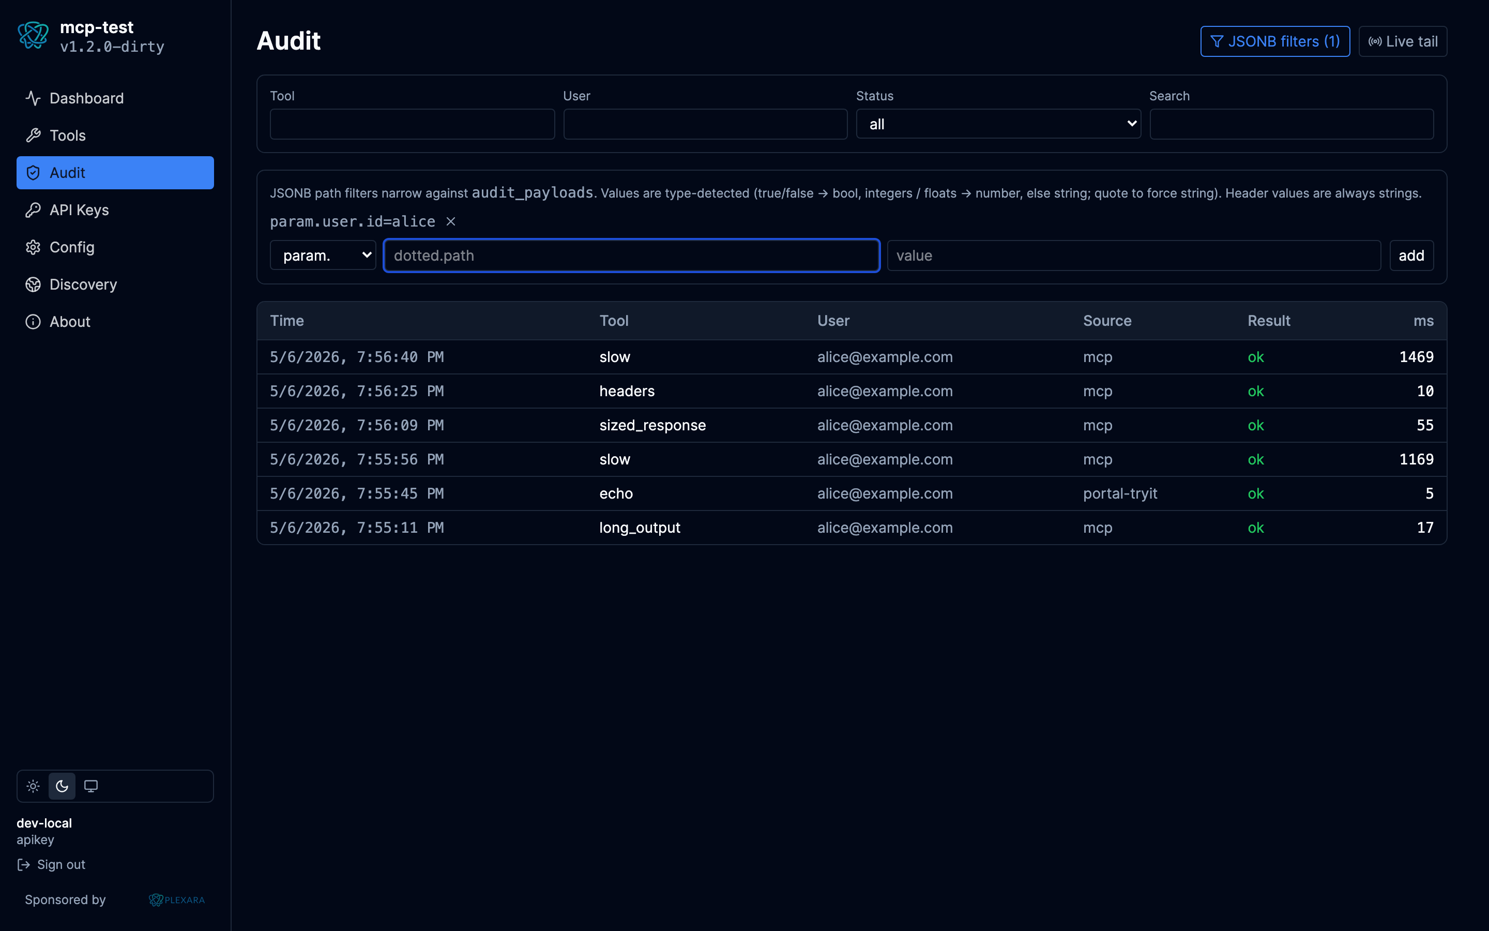Open API Keys page
Screen dimensions: 1489x931
(115, 210)
